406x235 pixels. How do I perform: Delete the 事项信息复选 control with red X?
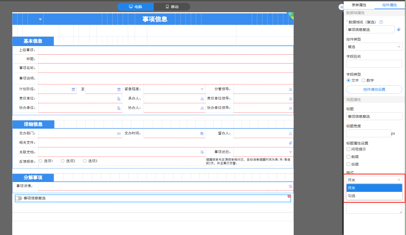tap(289, 196)
